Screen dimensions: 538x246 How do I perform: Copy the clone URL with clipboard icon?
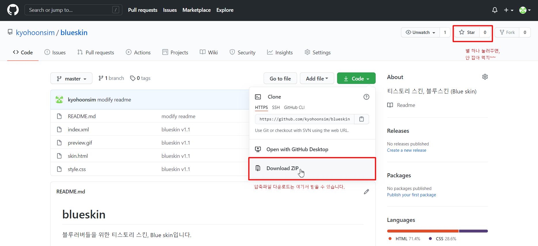(x=362, y=119)
